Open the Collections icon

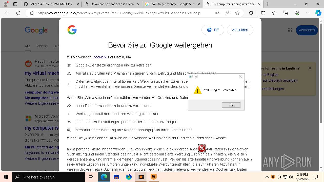click(286, 13)
